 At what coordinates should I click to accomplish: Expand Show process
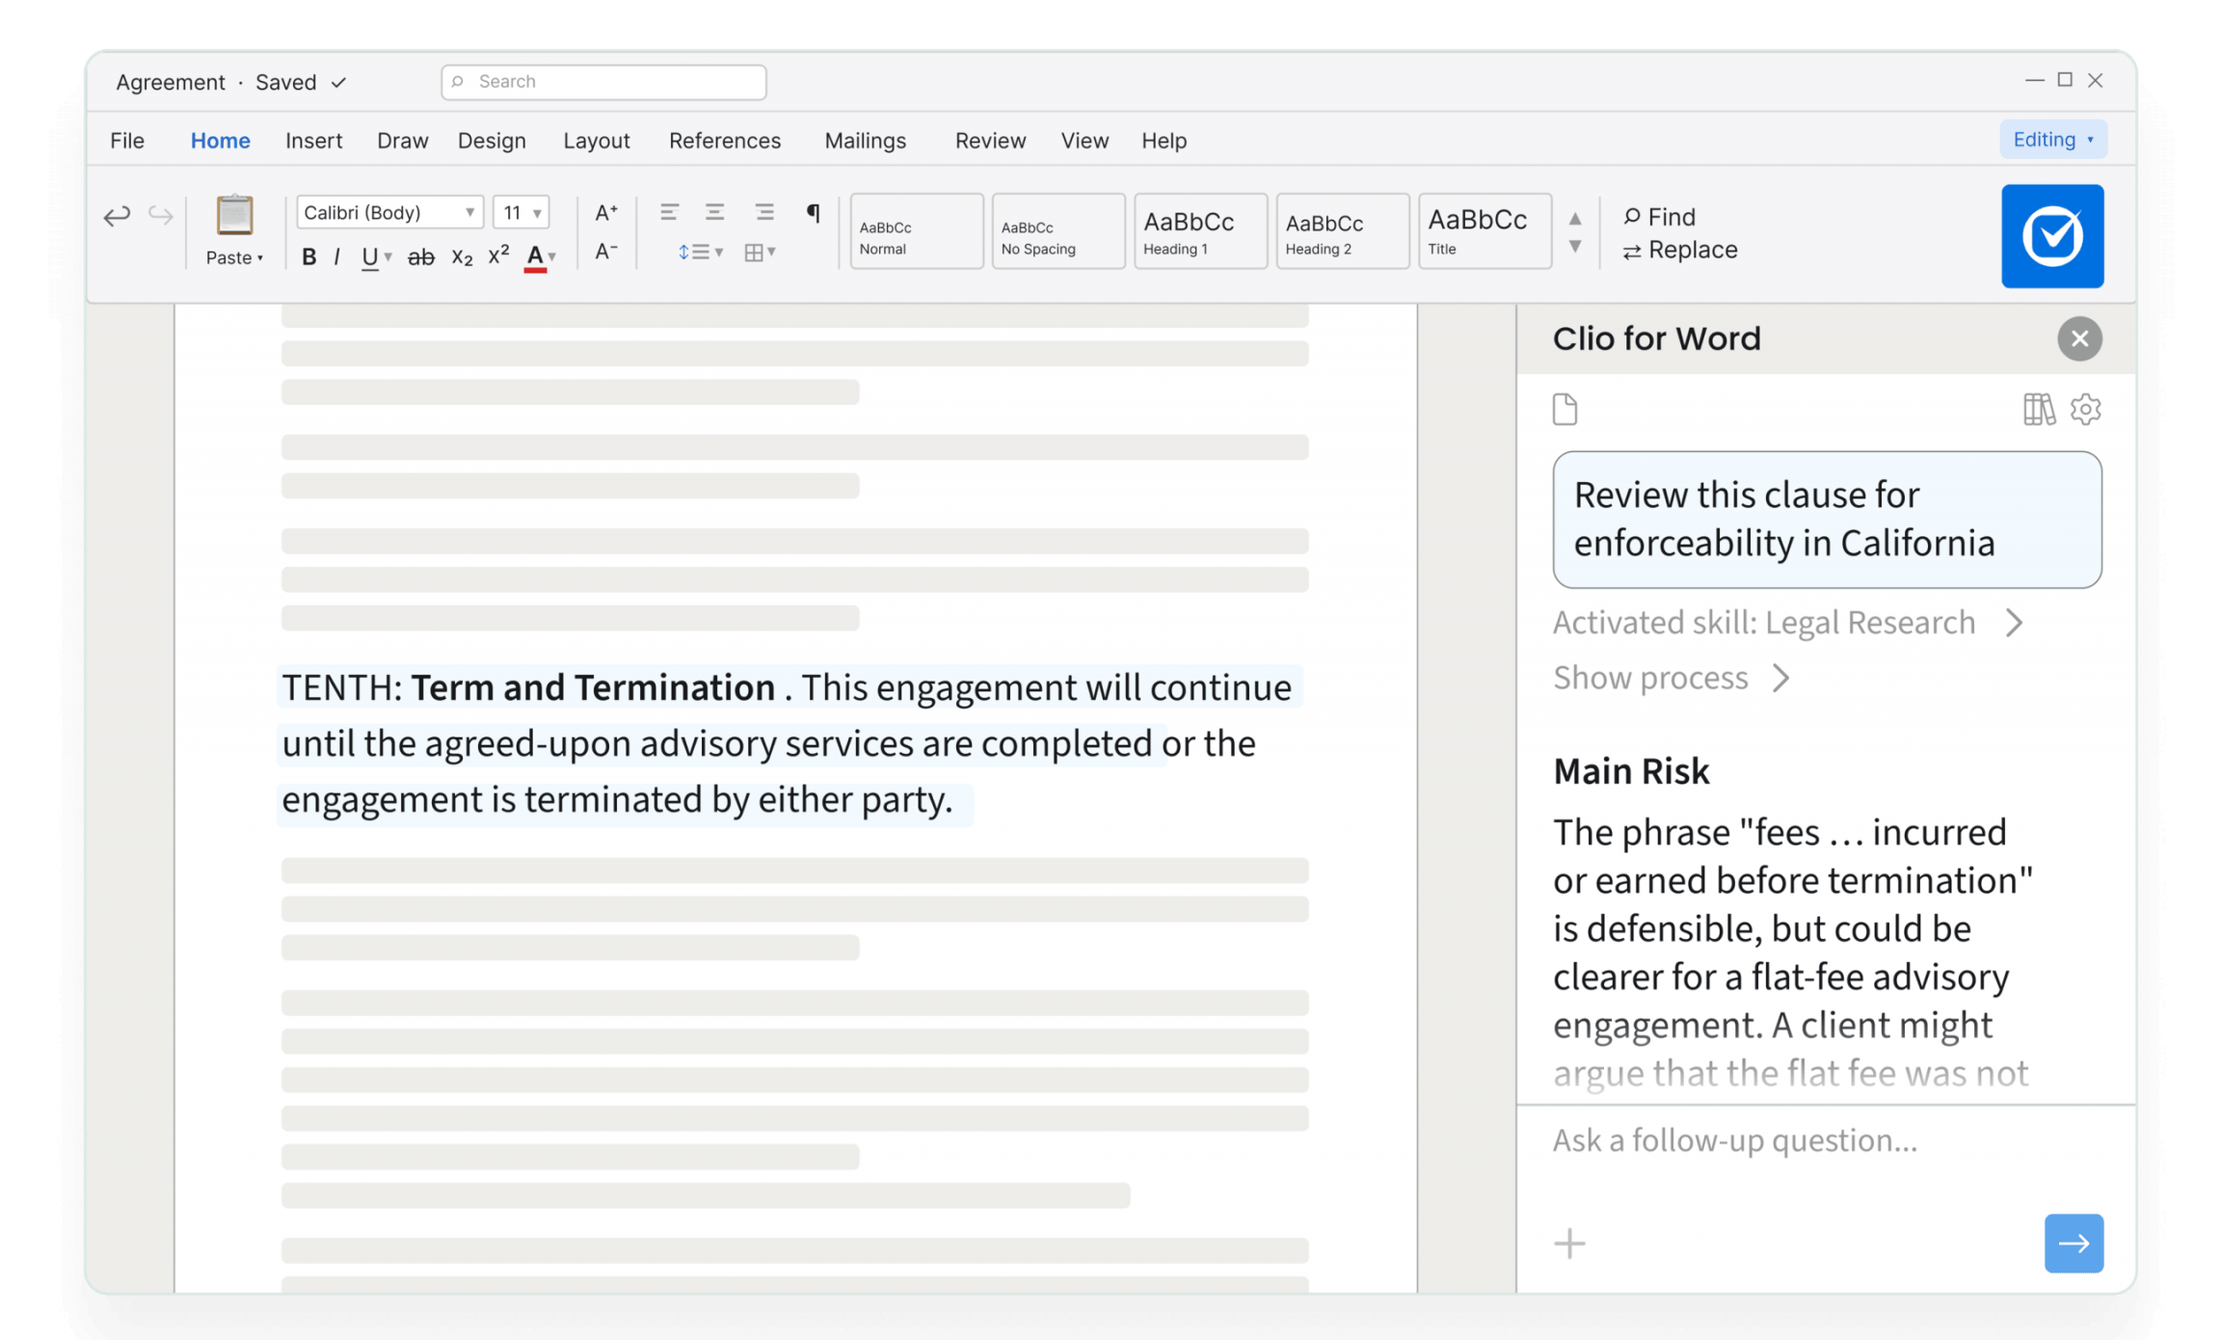tap(1672, 678)
